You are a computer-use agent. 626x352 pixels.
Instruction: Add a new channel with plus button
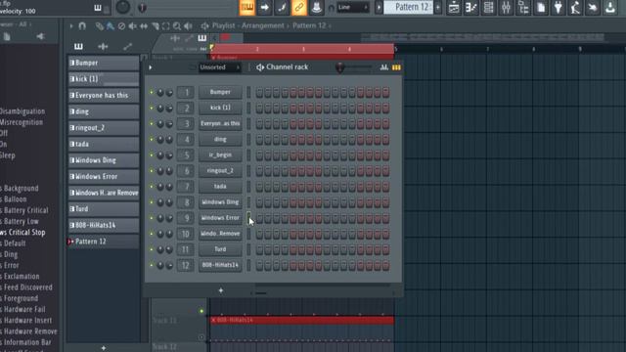221,290
